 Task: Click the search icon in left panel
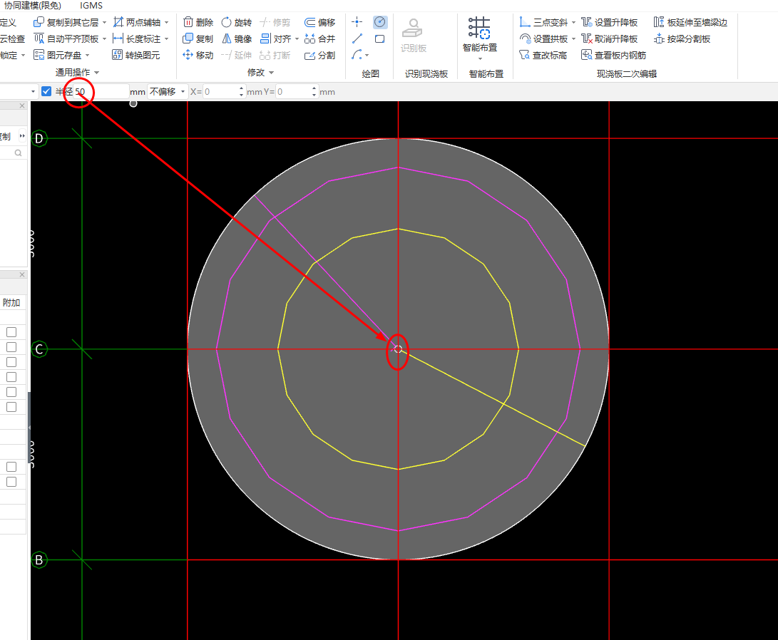19,153
